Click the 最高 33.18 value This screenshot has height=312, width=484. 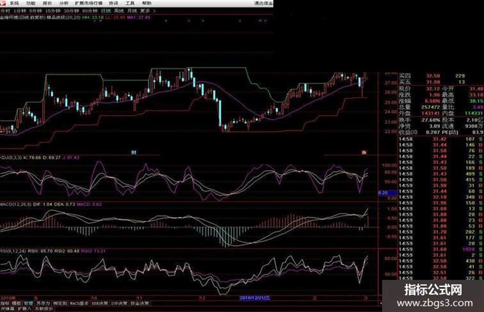pos(476,95)
